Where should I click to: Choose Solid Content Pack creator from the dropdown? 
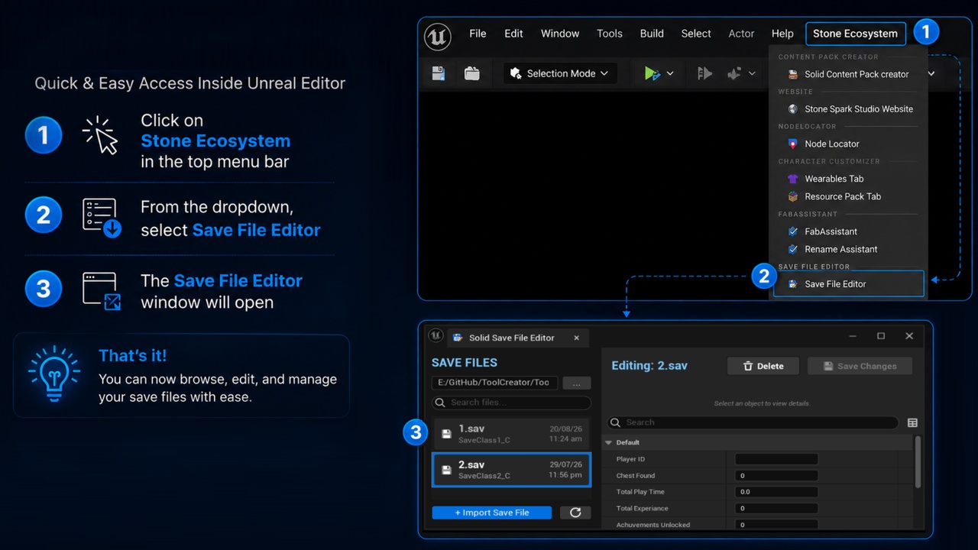[x=848, y=74]
